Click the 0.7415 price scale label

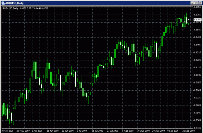point(197,128)
